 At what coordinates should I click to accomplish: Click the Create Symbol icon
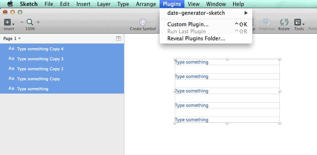click(143, 23)
